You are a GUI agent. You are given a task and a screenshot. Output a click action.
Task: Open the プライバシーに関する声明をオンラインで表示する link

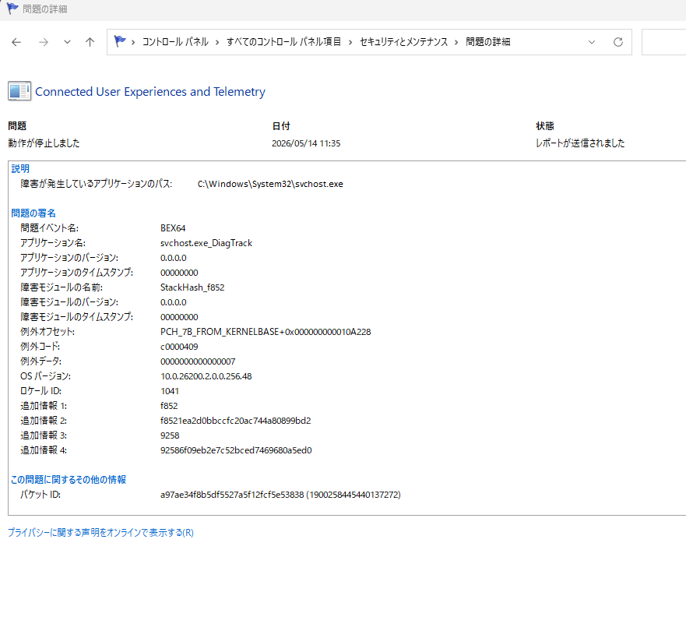100,533
